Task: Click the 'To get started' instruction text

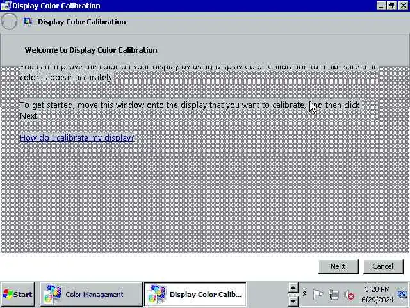Action: point(190,110)
